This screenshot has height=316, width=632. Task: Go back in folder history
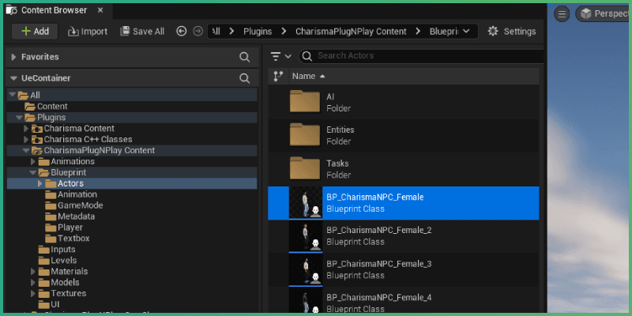[x=182, y=31]
